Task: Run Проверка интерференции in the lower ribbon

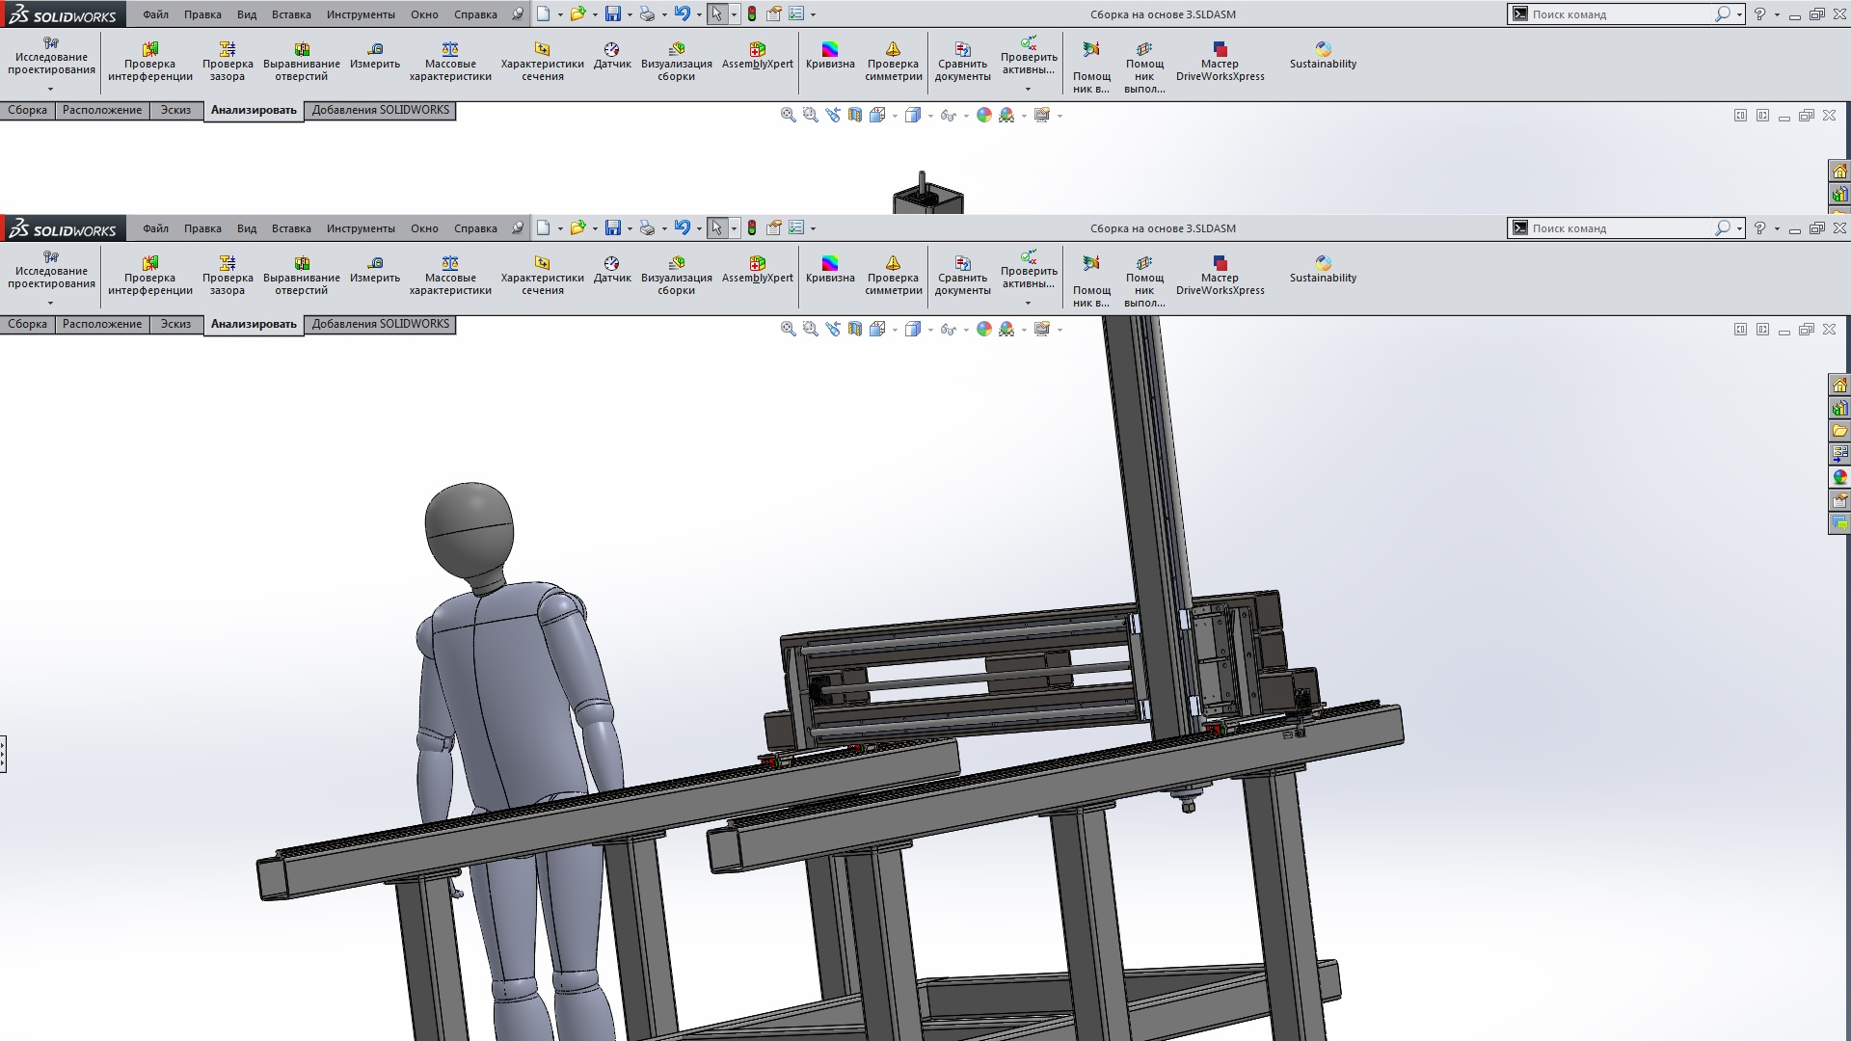Action: (x=149, y=276)
